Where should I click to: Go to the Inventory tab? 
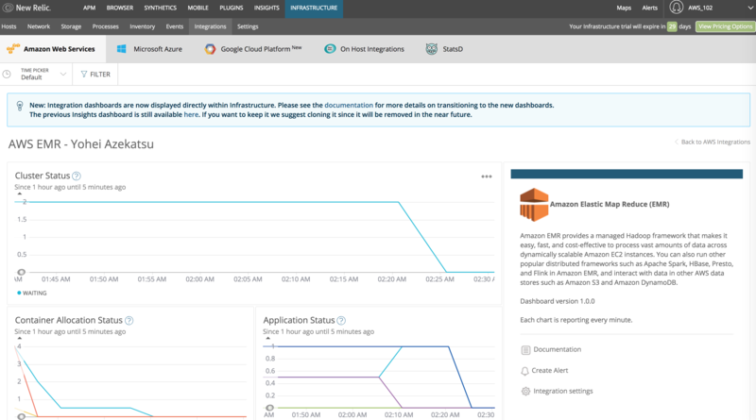point(143,26)
